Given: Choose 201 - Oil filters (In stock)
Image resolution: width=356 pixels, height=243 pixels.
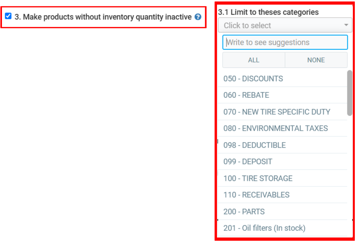Looking at the screenshot, I should [264, 228].
